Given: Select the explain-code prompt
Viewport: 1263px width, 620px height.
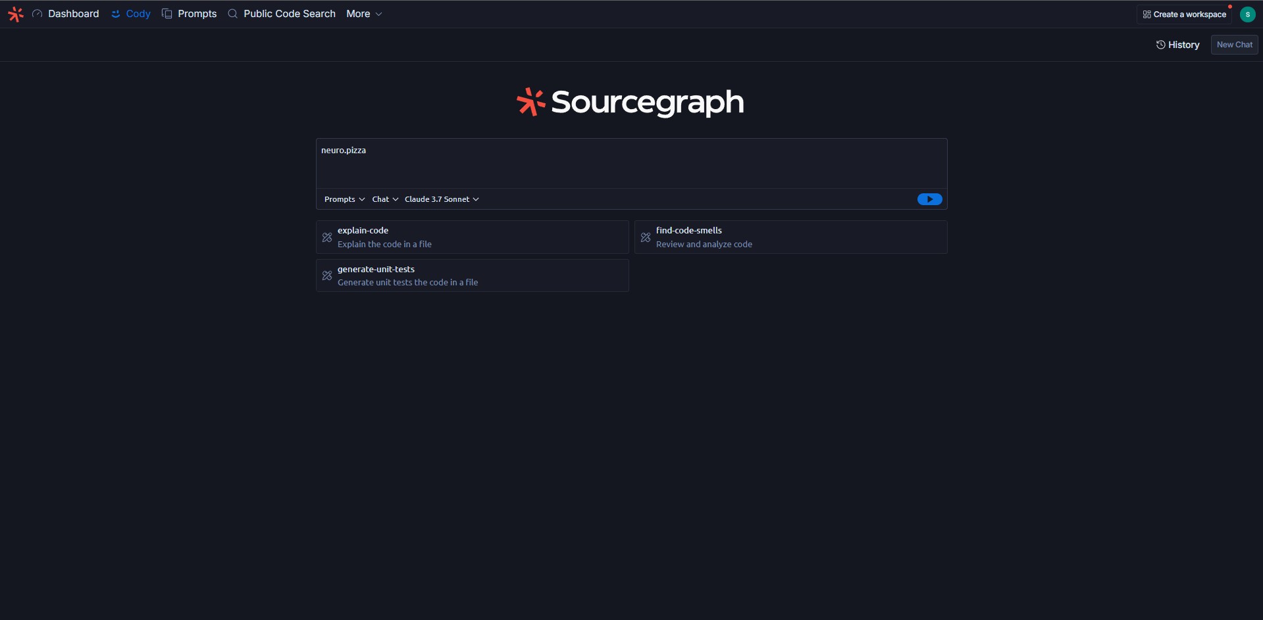Looking at the screenshot, I should (473, 237).
